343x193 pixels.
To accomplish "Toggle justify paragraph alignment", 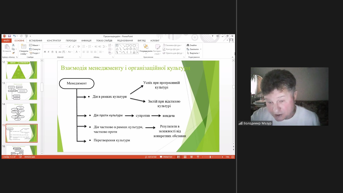I will point(95,52).
